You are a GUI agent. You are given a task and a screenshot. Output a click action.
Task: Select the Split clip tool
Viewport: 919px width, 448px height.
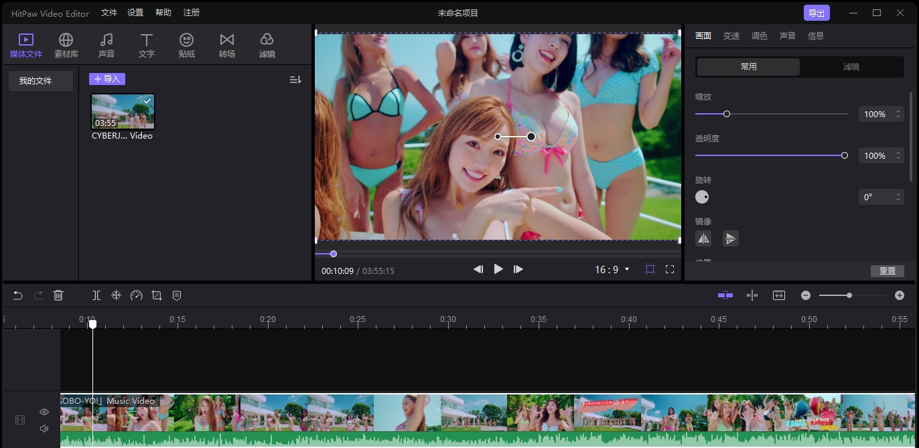pos(96,295)
